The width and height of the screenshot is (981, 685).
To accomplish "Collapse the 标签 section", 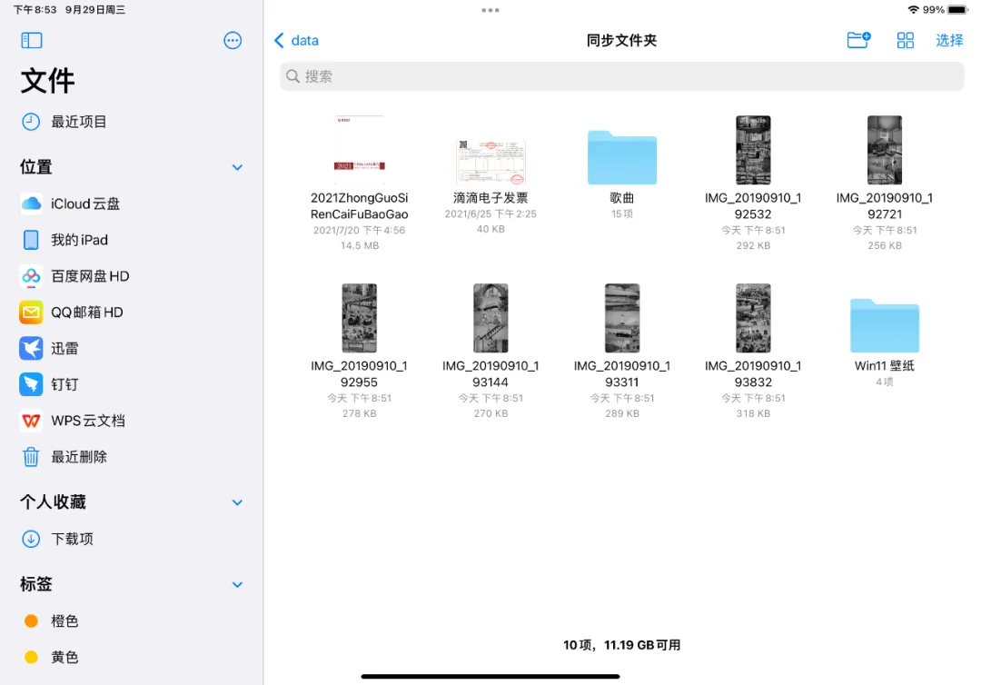I will 237,585.
